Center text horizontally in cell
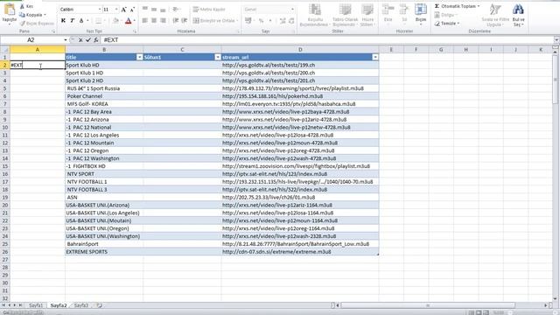This screenshot has height=315, width=560. pos(154,21)
